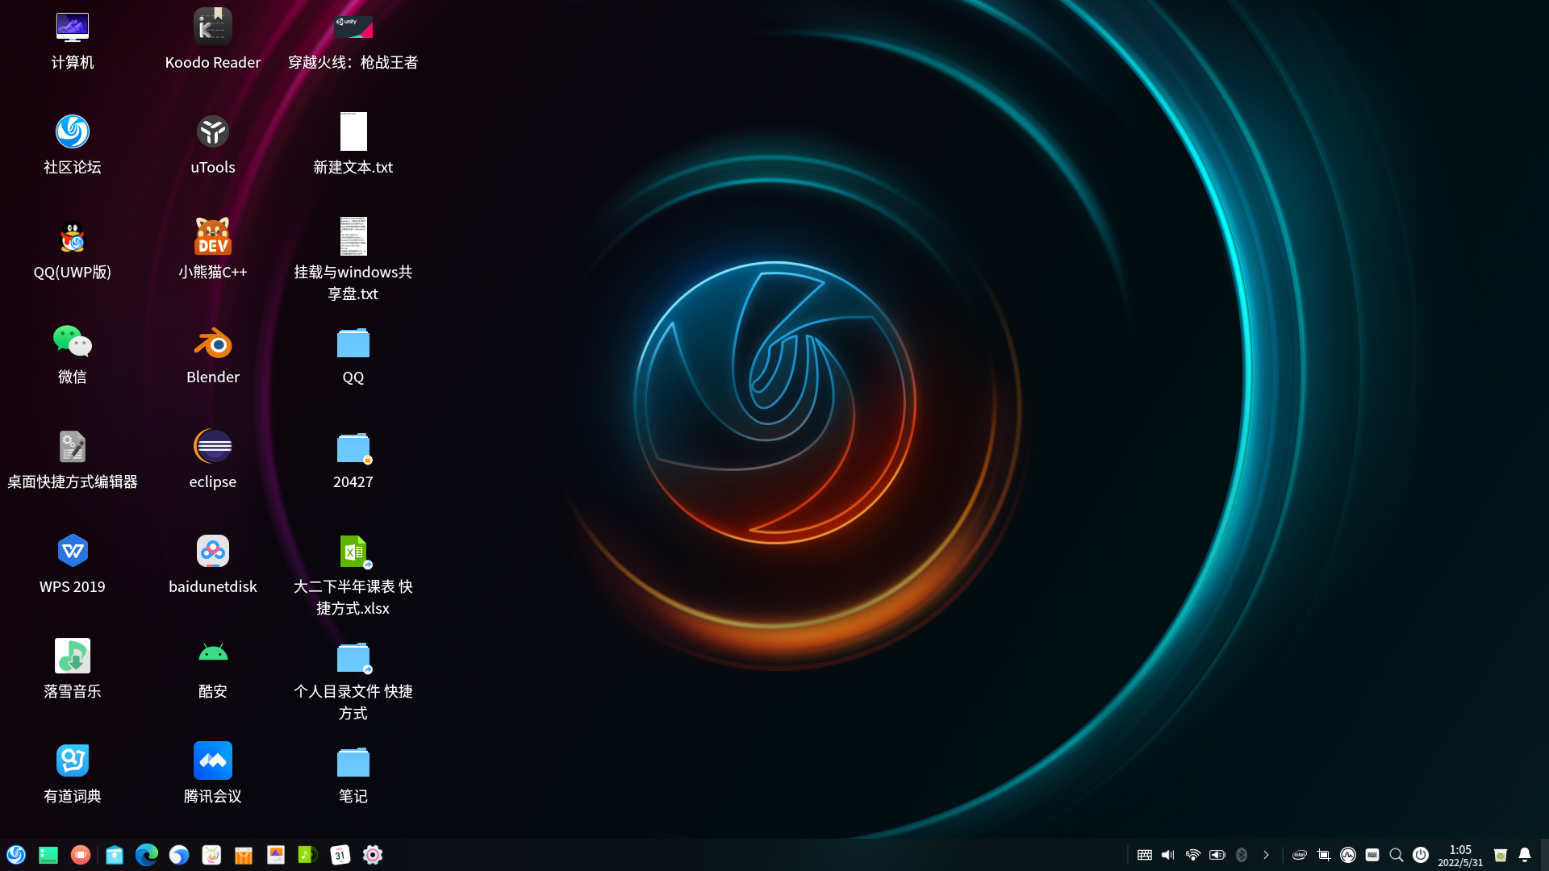Open the 20427 folder

point(353,448)
